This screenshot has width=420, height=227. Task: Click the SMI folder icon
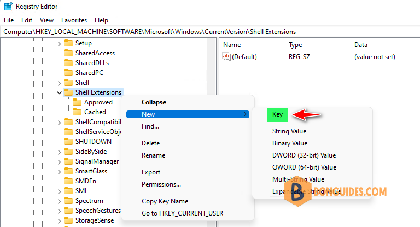(x=68, y=191)
